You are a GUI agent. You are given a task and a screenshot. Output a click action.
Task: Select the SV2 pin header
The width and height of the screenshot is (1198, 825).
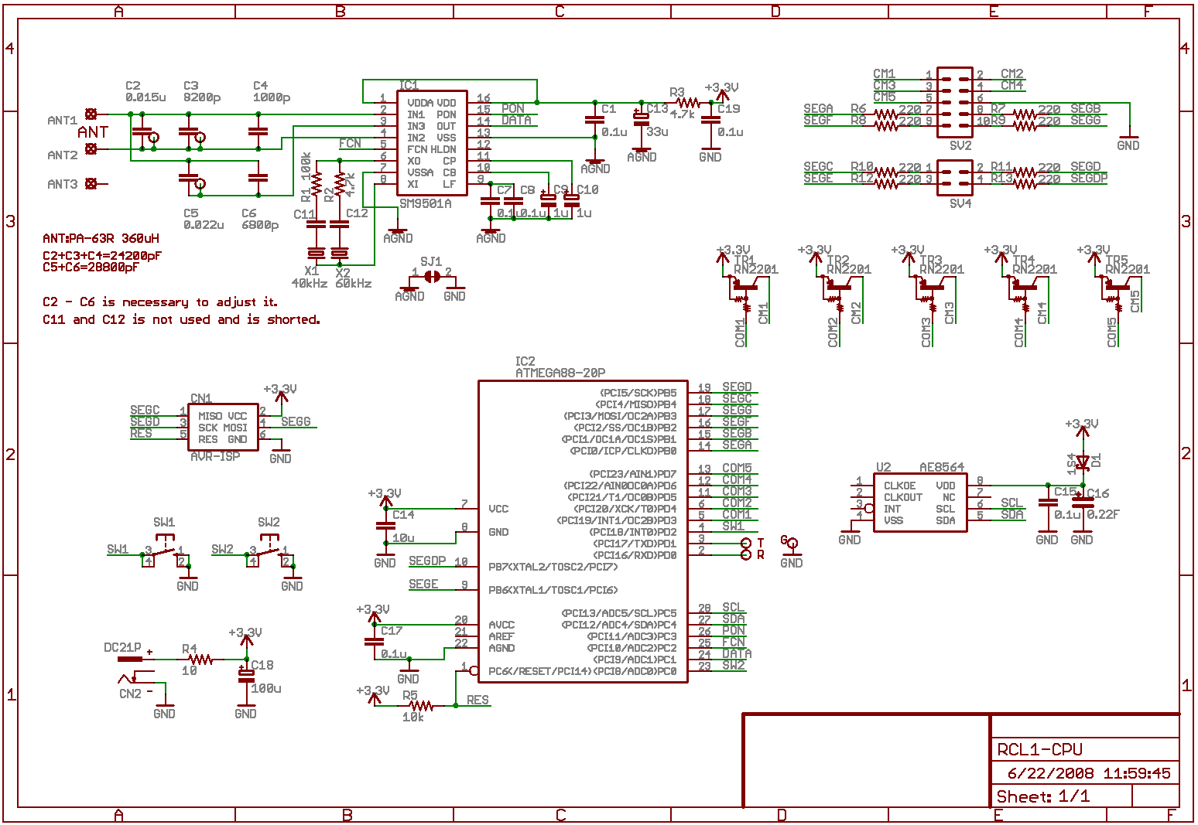(x=955, y=103)
